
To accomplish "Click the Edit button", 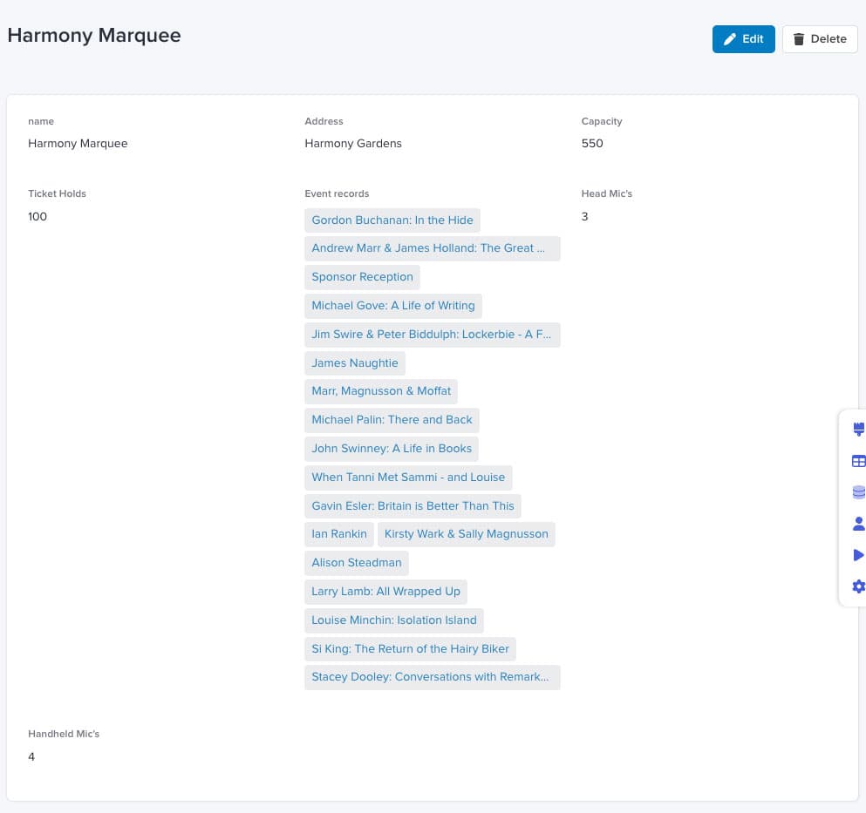I will pyautogui.click(x=743, y=39).
